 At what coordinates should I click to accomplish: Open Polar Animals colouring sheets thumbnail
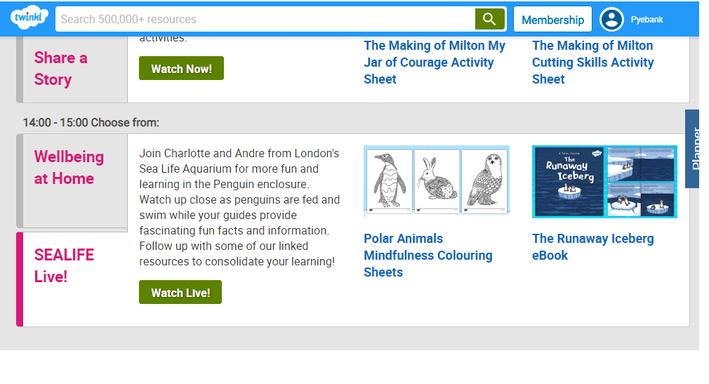point(436,182)
